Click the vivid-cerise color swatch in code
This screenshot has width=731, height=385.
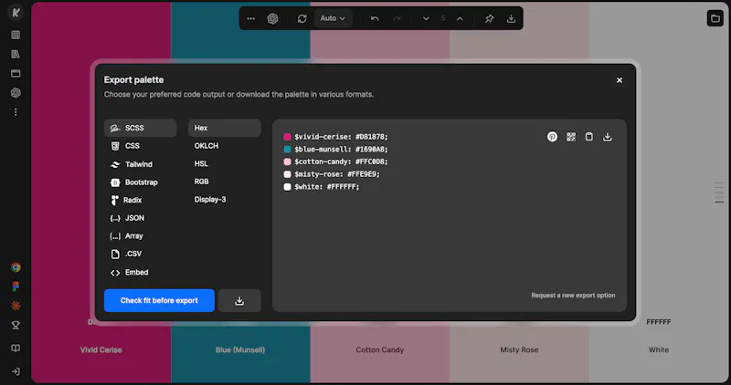click(287, 137)
